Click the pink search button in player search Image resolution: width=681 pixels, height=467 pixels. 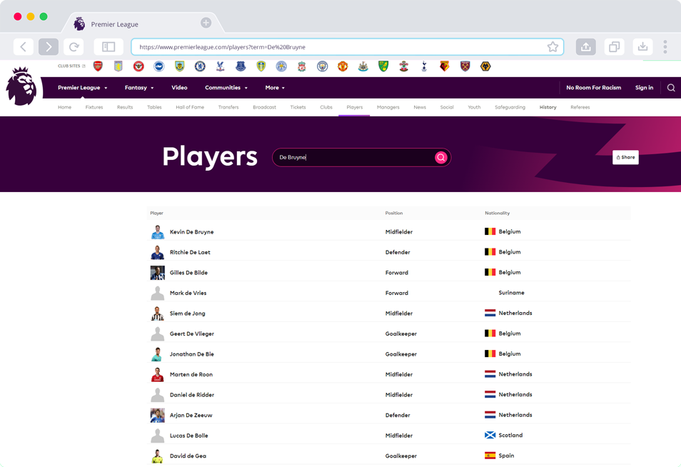click(x=440, y=158)
